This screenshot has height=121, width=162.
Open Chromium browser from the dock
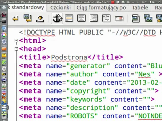[x=4, y=28]
